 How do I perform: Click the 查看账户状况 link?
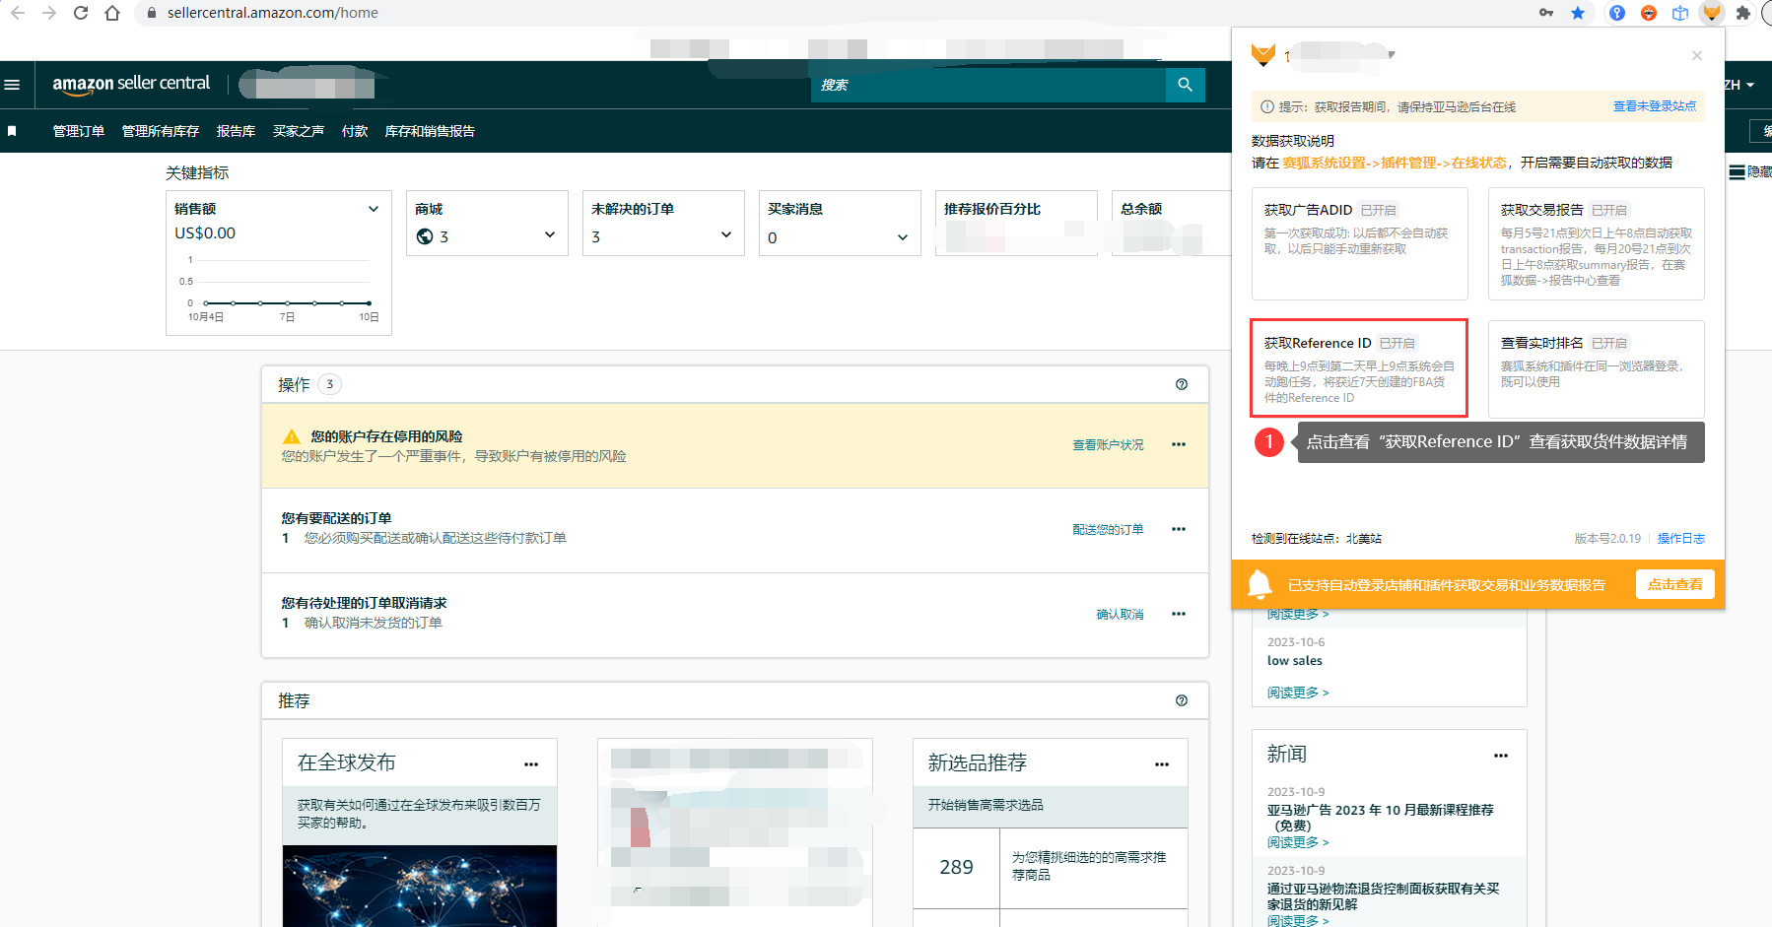point(1108,445)
